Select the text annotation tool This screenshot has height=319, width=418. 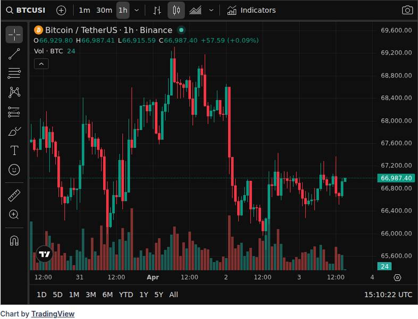[x=14, y=150]
